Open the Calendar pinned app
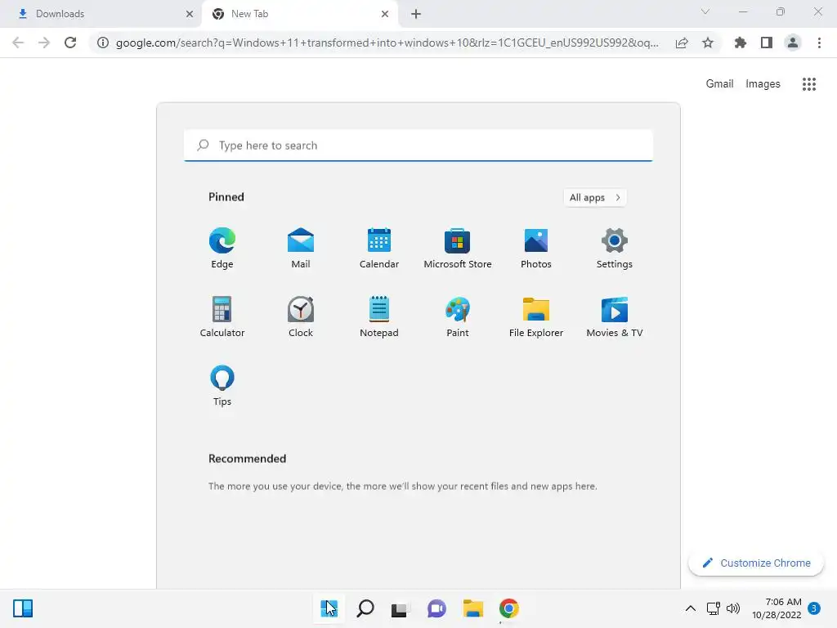Viewport: 837px width, 628px height. (x=379, y=249)
